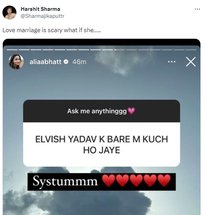Click the tweet text about love marriage
The width and height of the screenshot is (206, 215).
click(51, 30)
